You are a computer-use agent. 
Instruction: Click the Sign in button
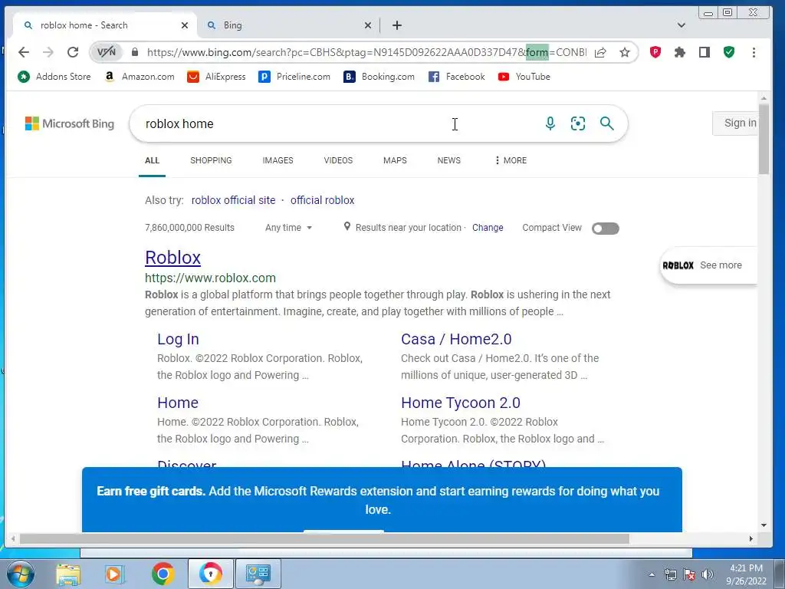click(x=735, y=123)
